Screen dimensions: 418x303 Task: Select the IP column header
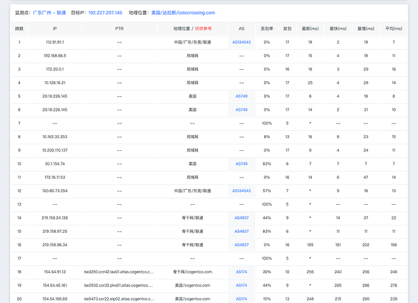[x=55, y=28]
